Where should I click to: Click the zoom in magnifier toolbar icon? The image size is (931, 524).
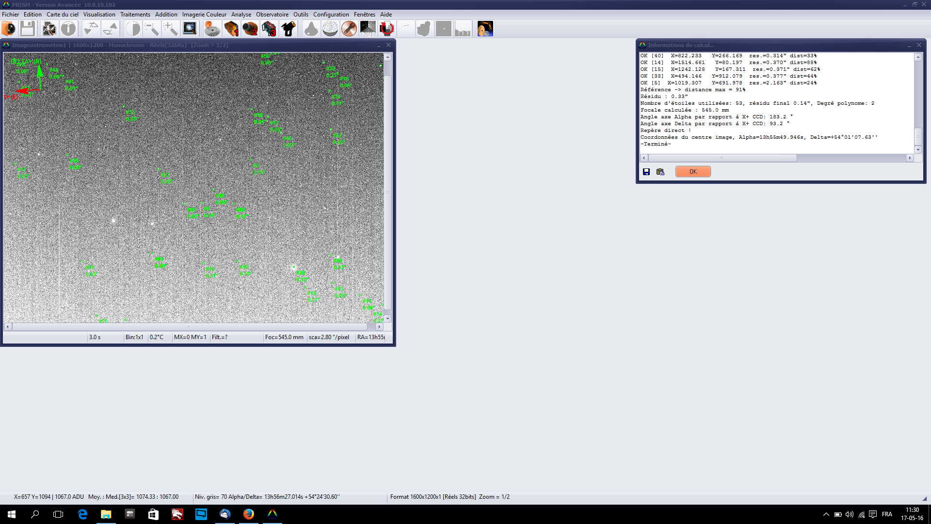(170, 29)
